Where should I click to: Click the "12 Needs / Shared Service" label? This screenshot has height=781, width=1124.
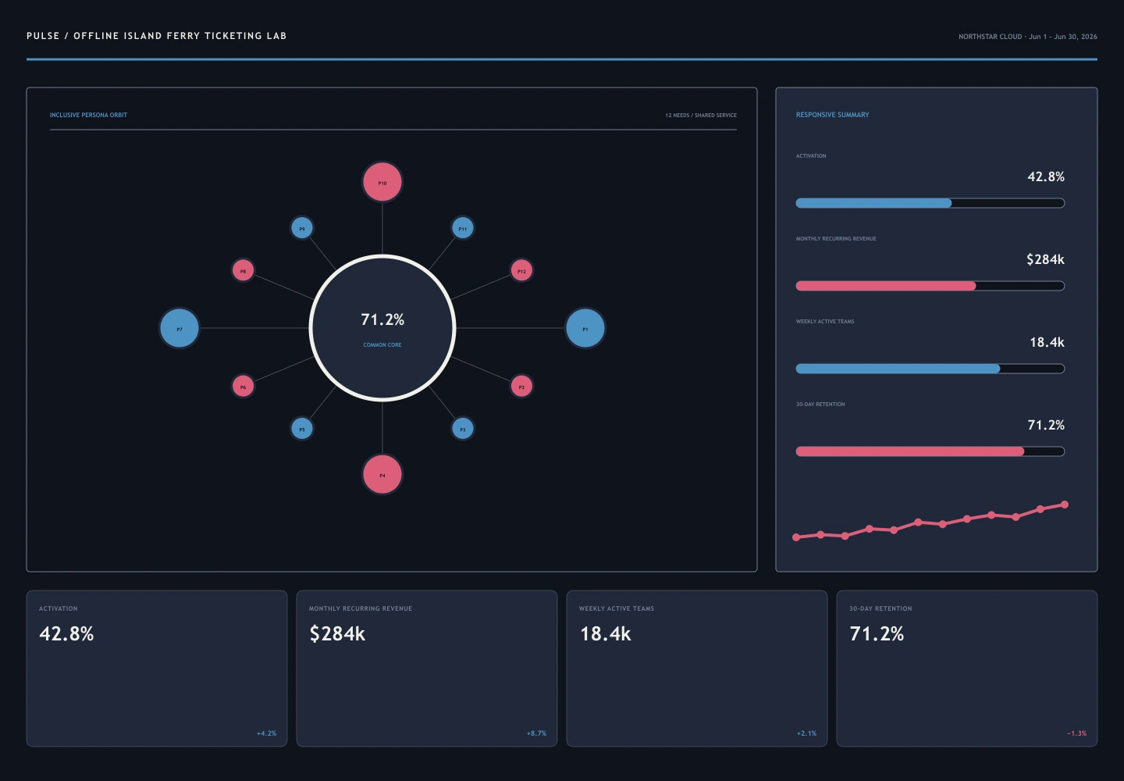701,115
